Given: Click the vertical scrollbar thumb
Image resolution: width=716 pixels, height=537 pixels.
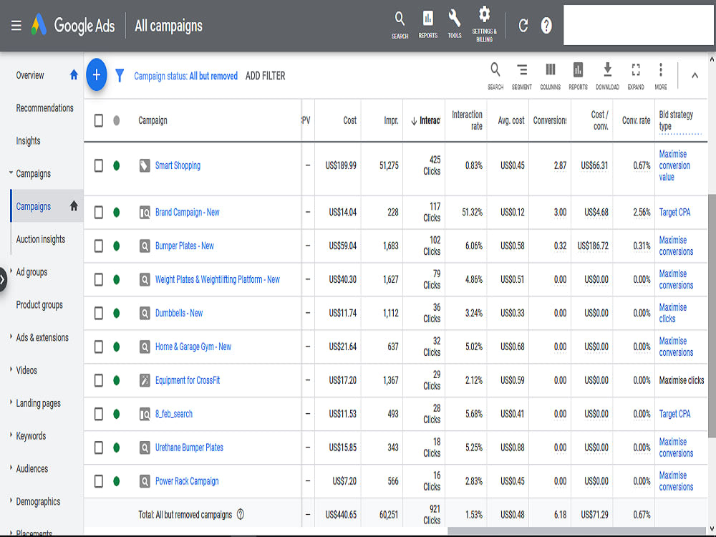Looking at the screenshot, I should coord(712,316).
